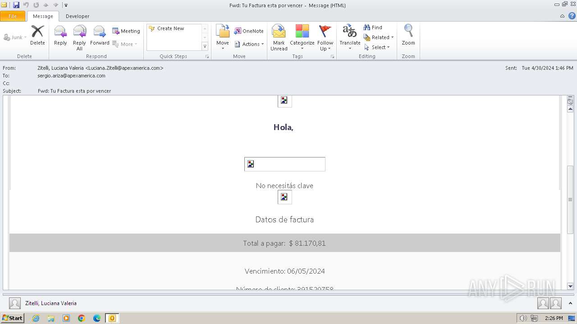Open the Junk dropdown menu
577x324 pixels.
(15, 37)
